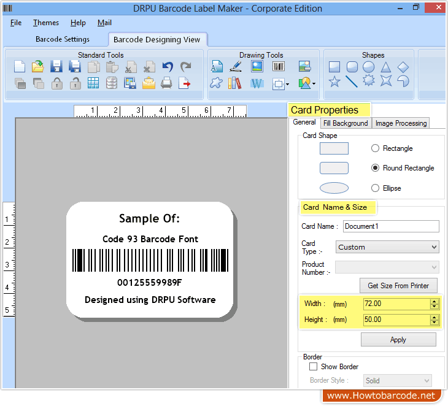Open the image library books icon
This screenshot has height=406, width=448.
pos(235,83)
